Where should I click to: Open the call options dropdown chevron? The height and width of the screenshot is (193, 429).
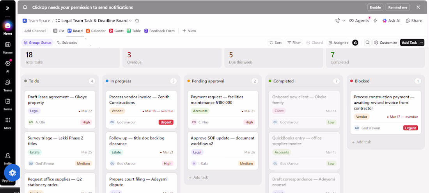344,21
